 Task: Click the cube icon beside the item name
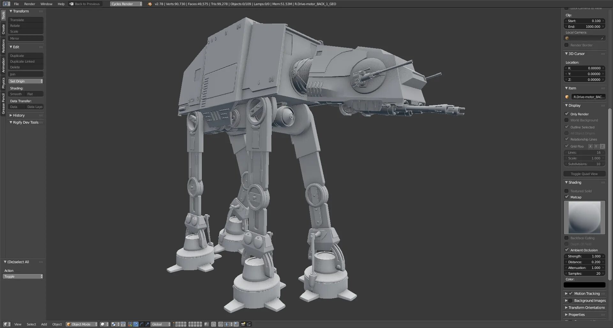tap(567, 97)
